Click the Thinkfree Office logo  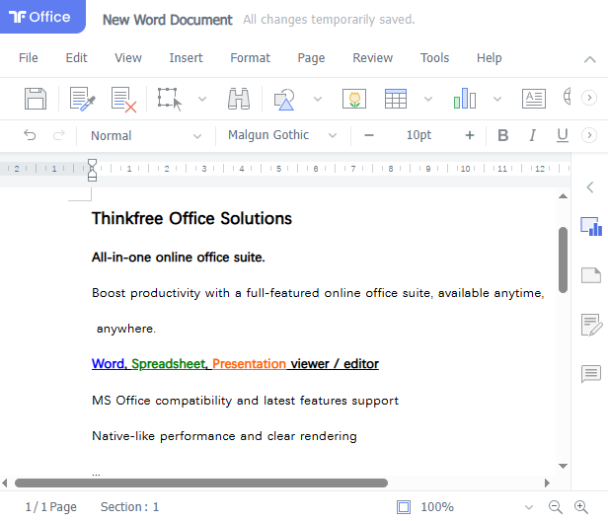coord(42,17)
